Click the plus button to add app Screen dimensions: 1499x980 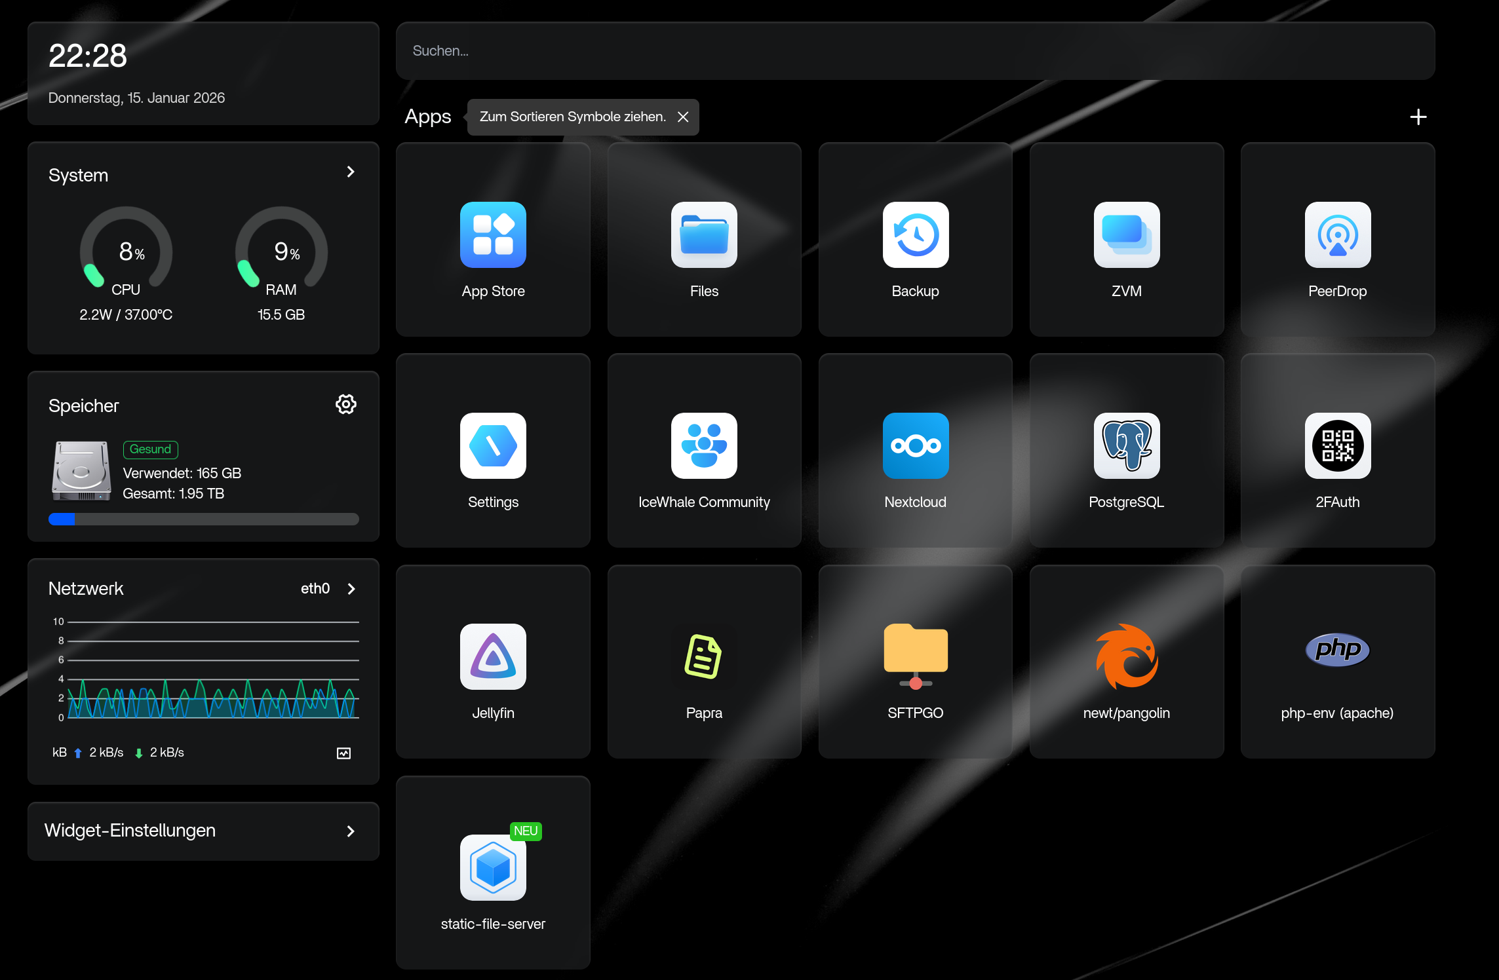point(1418,117)
